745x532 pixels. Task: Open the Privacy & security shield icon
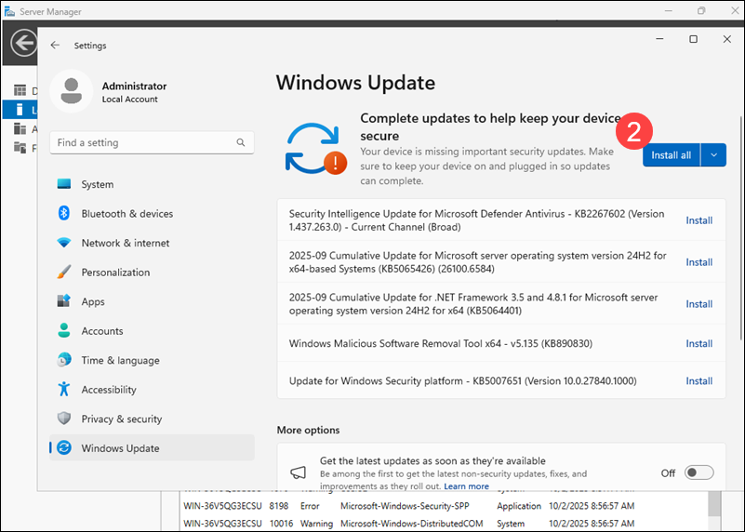(64, 419)
